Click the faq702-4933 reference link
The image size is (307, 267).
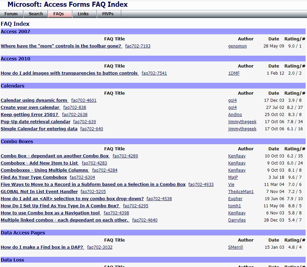201,185
